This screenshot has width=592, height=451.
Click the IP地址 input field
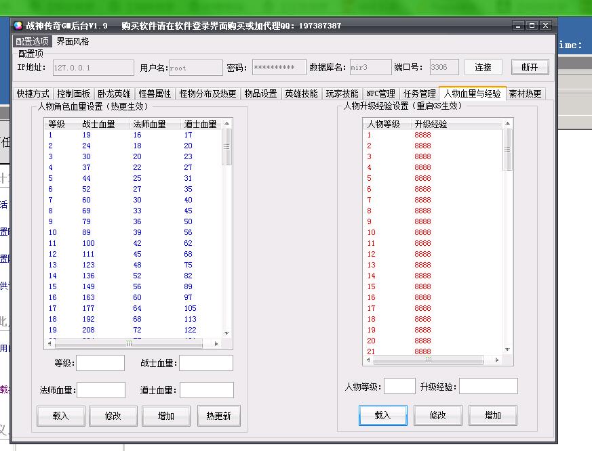pos(93,68)
